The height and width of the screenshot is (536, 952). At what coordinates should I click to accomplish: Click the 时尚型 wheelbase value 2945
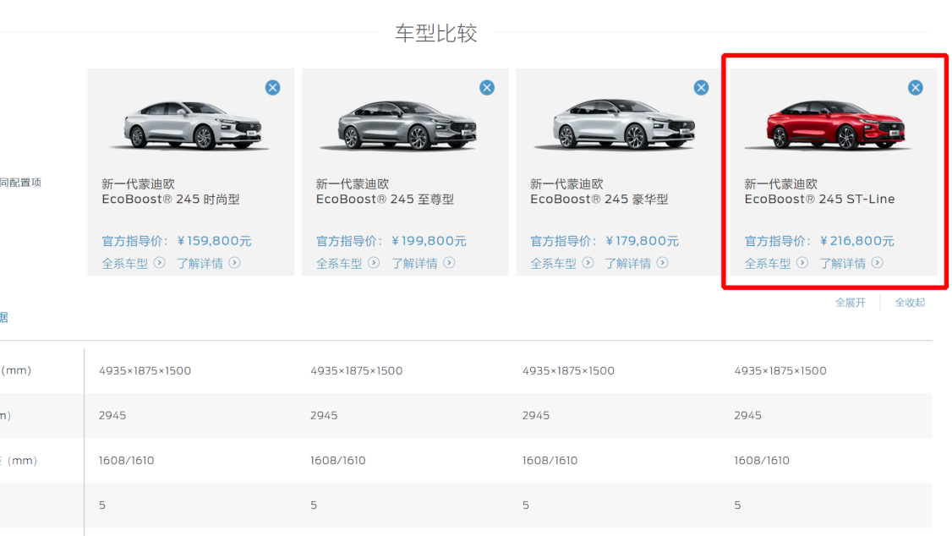pyautogui.click(x=112, y=416)
